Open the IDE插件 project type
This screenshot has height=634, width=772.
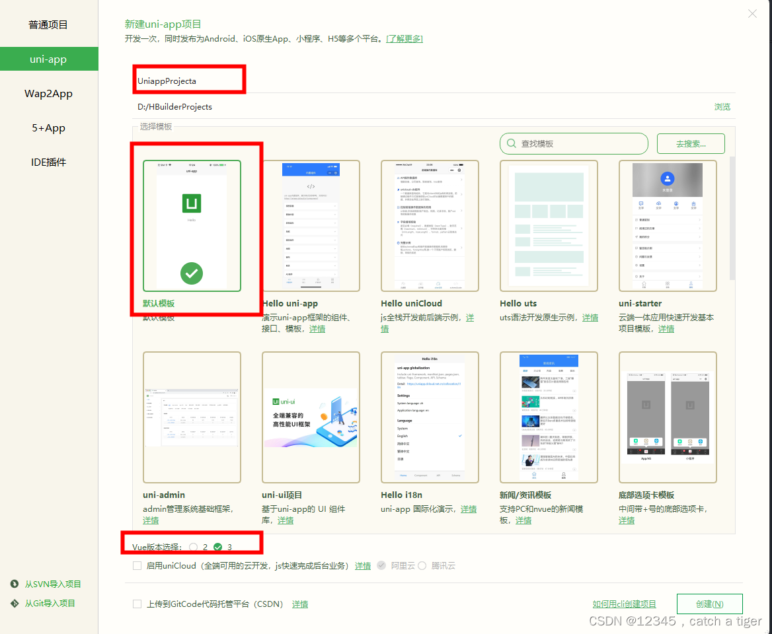coord(48,162)
